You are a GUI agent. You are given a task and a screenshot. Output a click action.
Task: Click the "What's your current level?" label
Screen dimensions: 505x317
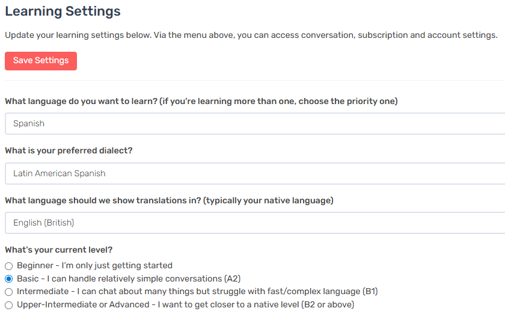(59, 250)
